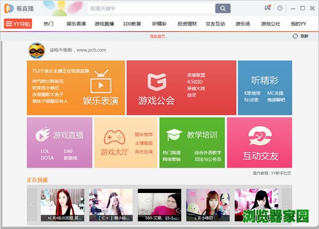Open the 互动交友 heart icon tile
The image size is (319, 229).
260,136
